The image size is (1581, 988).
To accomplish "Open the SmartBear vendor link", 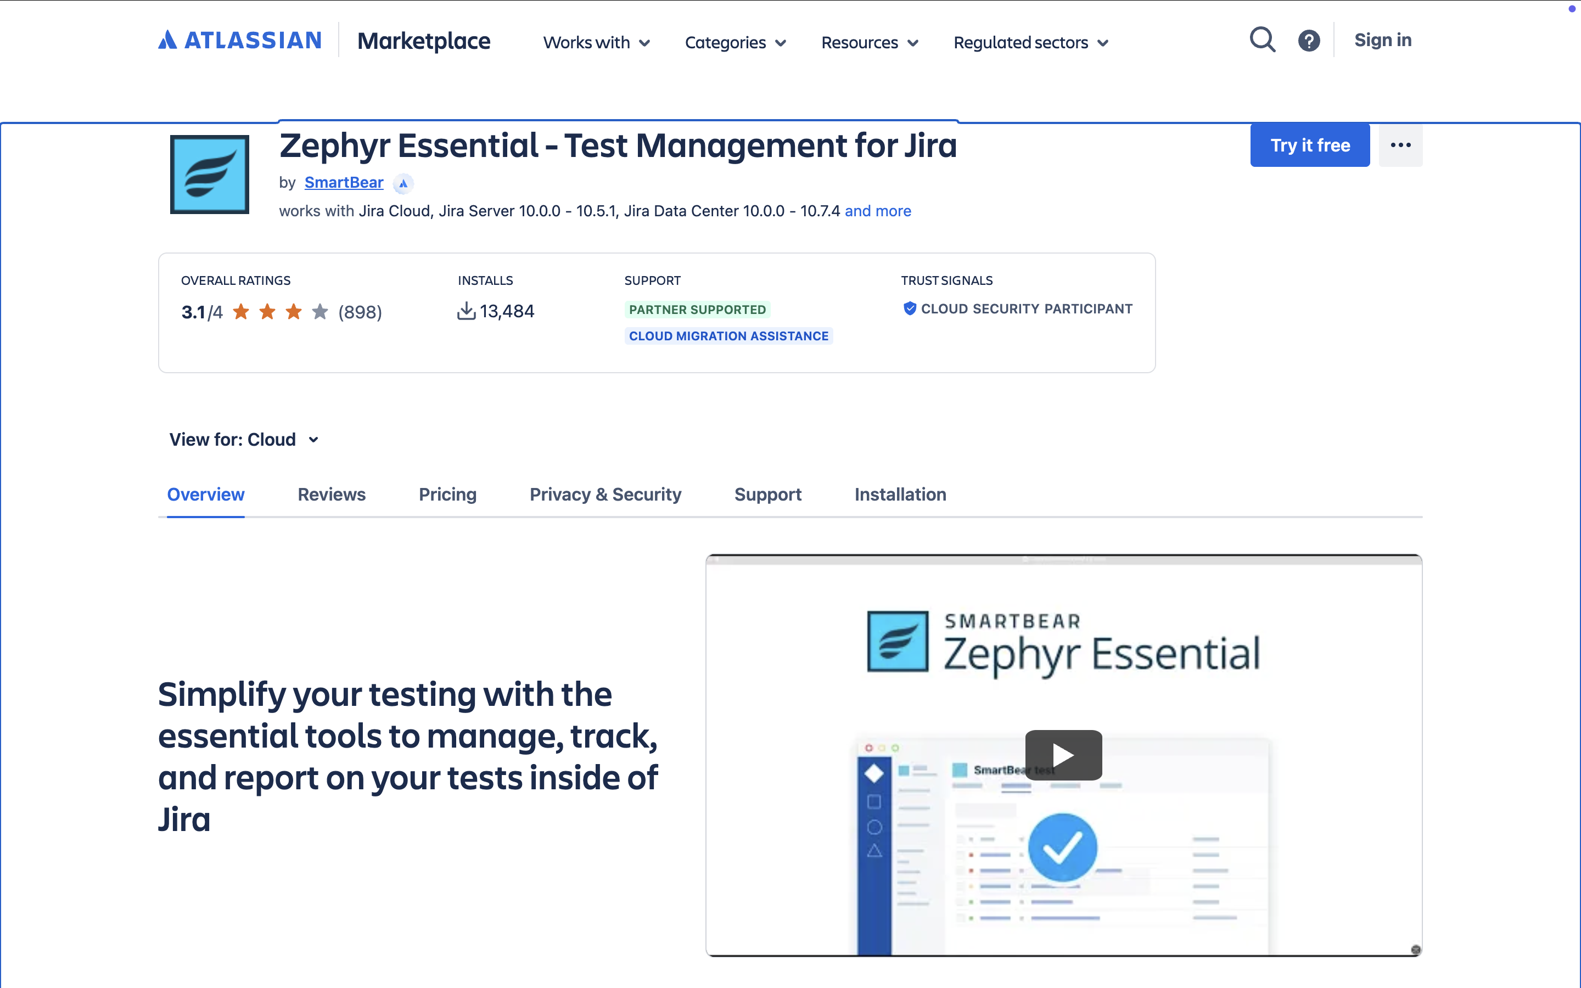I will coord(344,183).
